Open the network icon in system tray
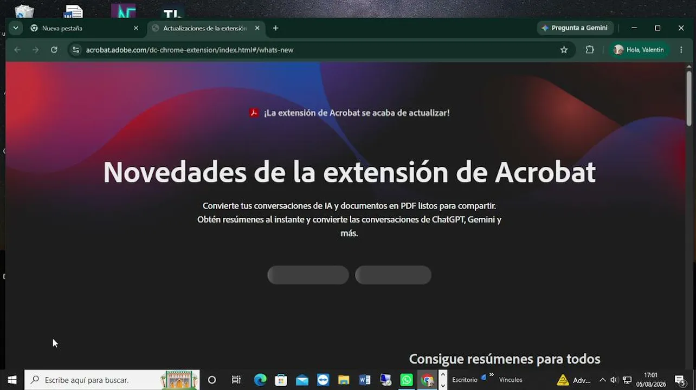Viewport: 696px width, 390px height. coord(627,380)
